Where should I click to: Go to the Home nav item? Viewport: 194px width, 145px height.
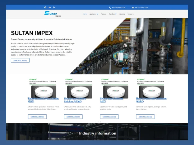point(85,14)
